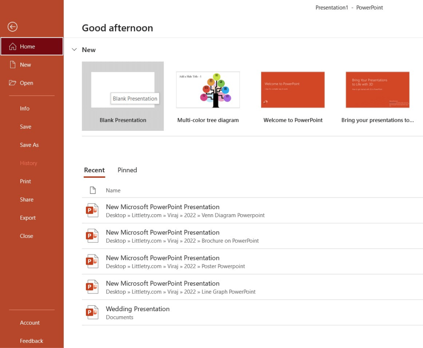Open the Welcome to PowerPoint template
Screen dimensions: 423x348
point(293,90)
